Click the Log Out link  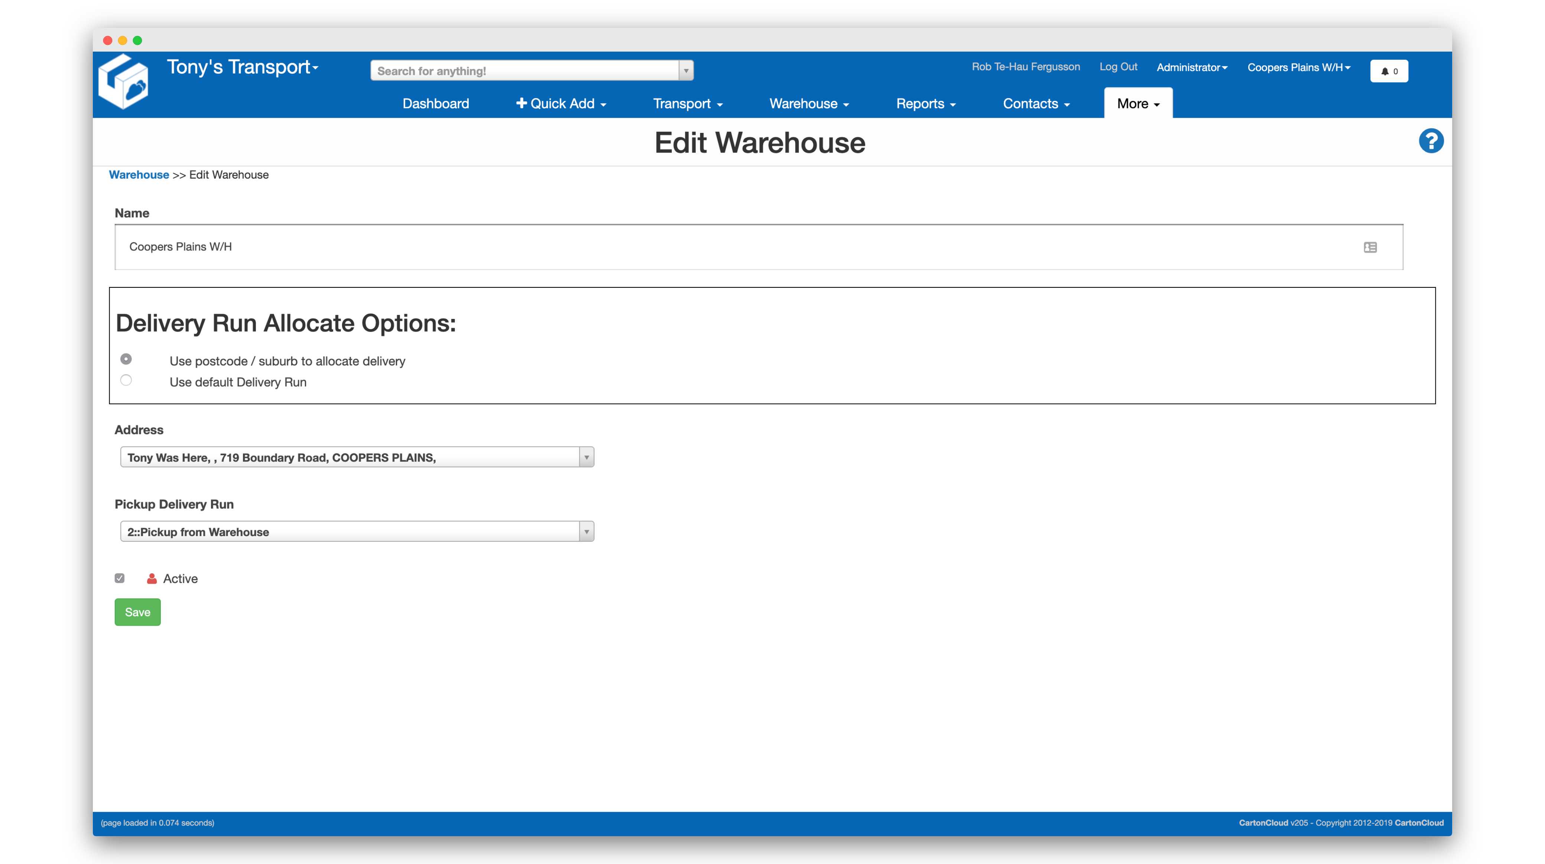[1118, 66]
